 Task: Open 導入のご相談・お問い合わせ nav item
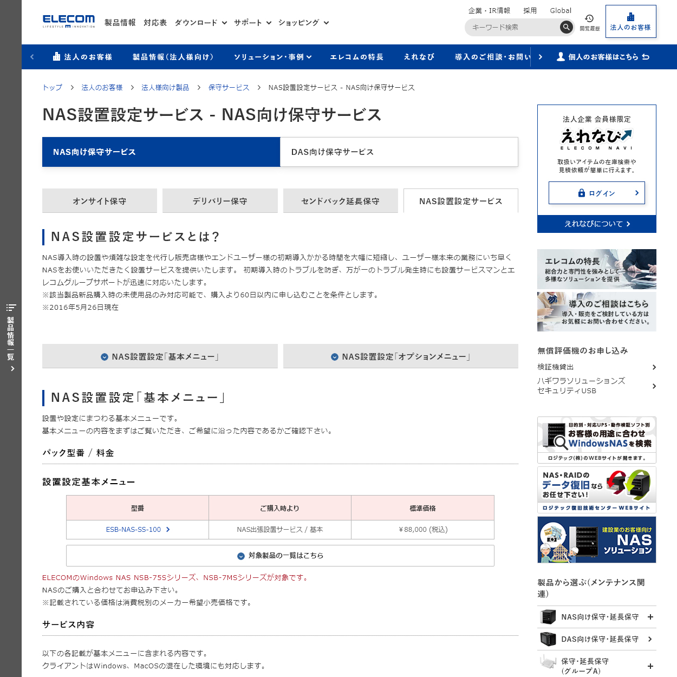coord(493,57)
